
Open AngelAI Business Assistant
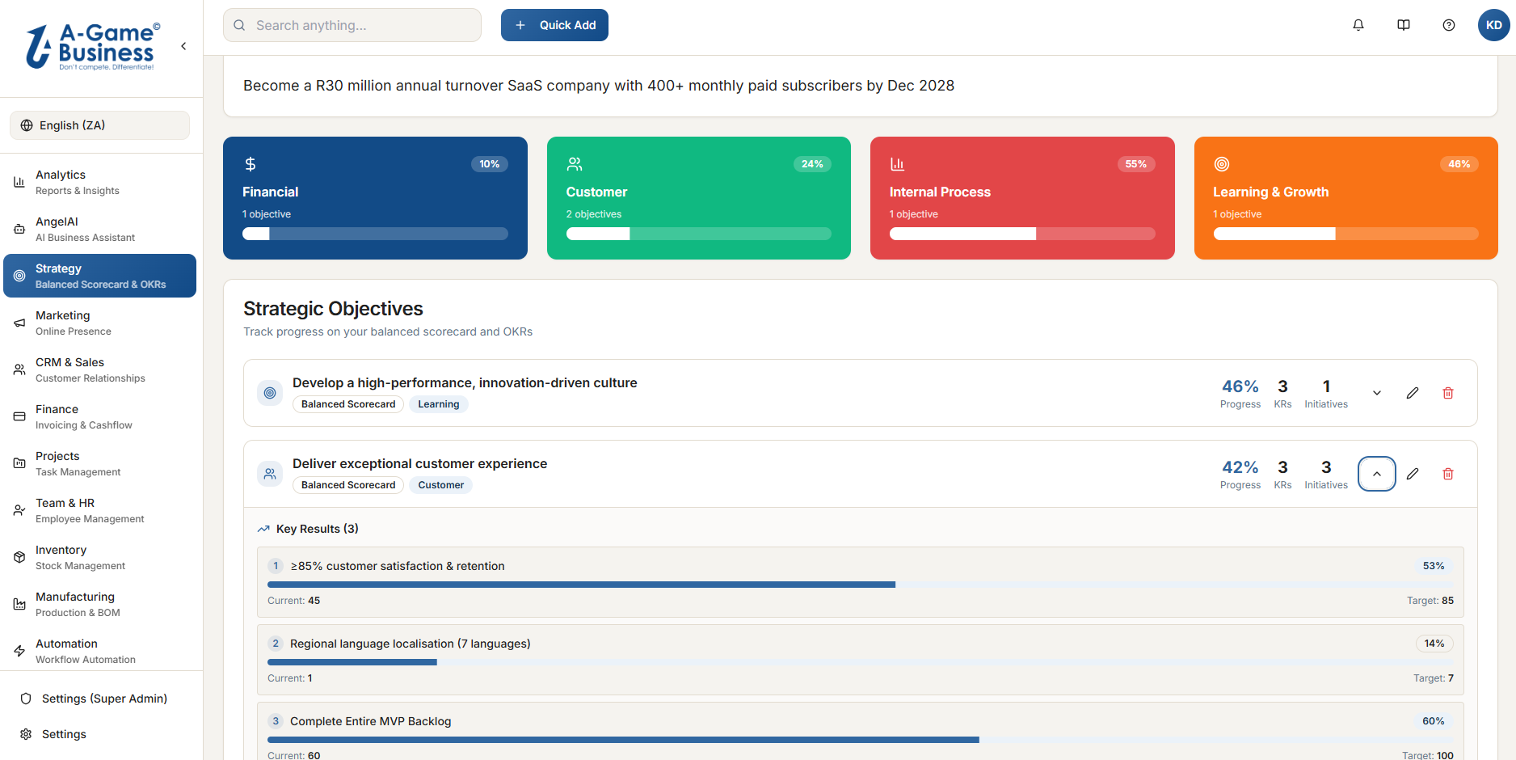click(99, 230)
